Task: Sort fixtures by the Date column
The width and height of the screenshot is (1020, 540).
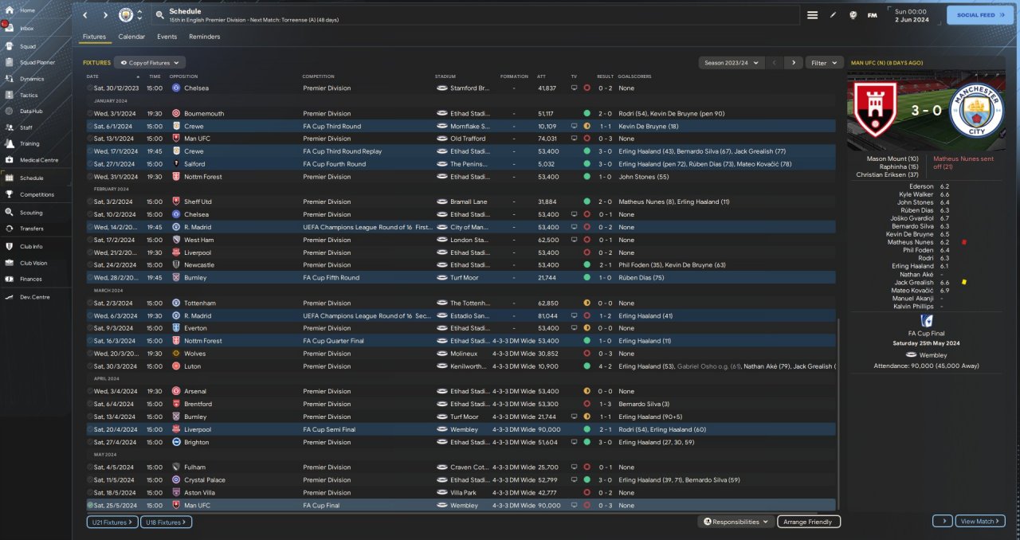Action: [92, 76]
